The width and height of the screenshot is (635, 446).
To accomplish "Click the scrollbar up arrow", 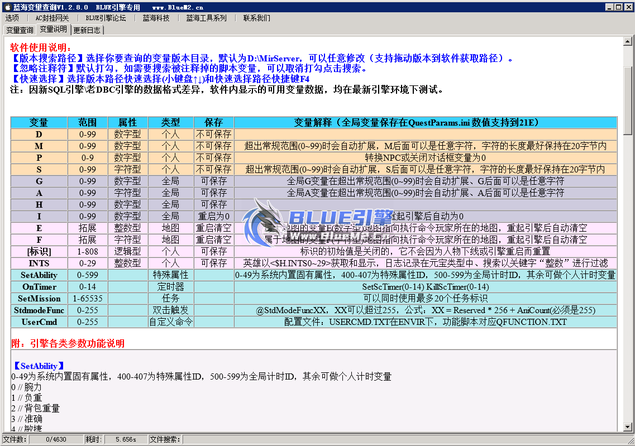I will coord(628,42).
